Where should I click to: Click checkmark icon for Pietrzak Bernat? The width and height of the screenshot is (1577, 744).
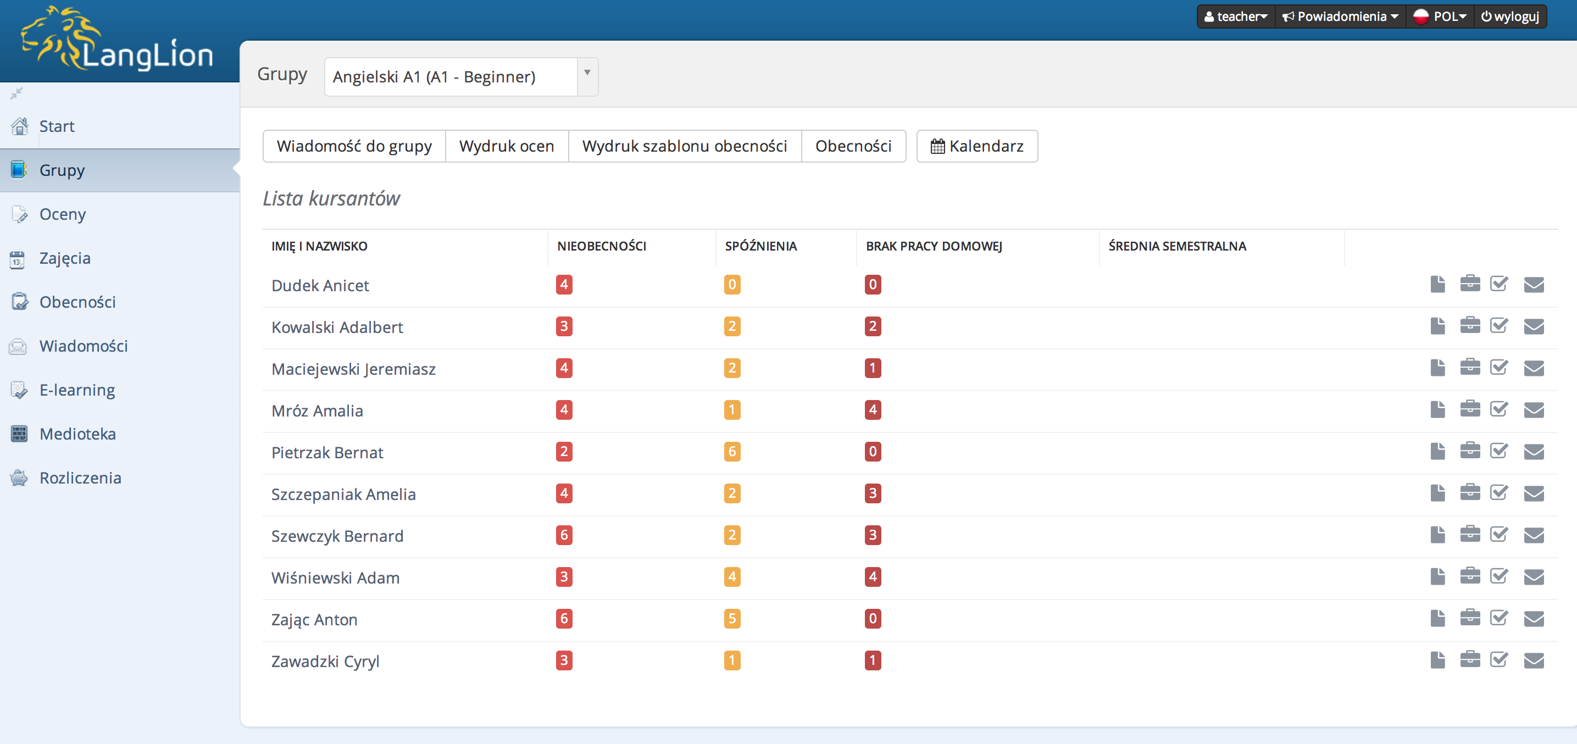pyautogui.click(x=1498, y=451)
